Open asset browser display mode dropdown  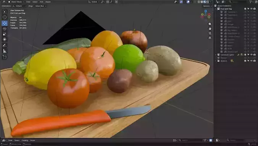pyautogui.click(x=174, y=140)
